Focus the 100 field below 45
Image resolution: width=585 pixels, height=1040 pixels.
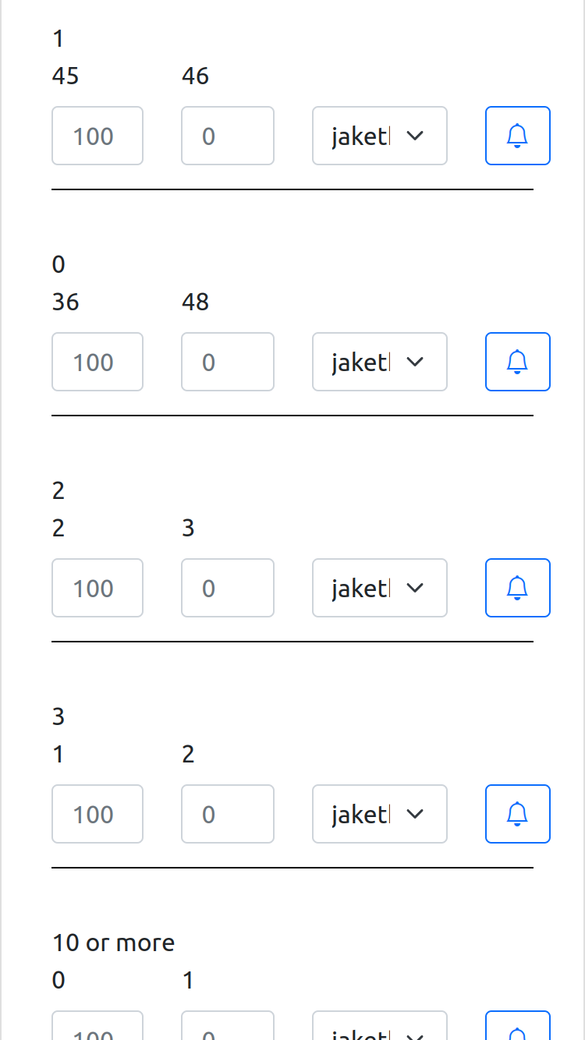pyautogui.click(x=97, y=136)
